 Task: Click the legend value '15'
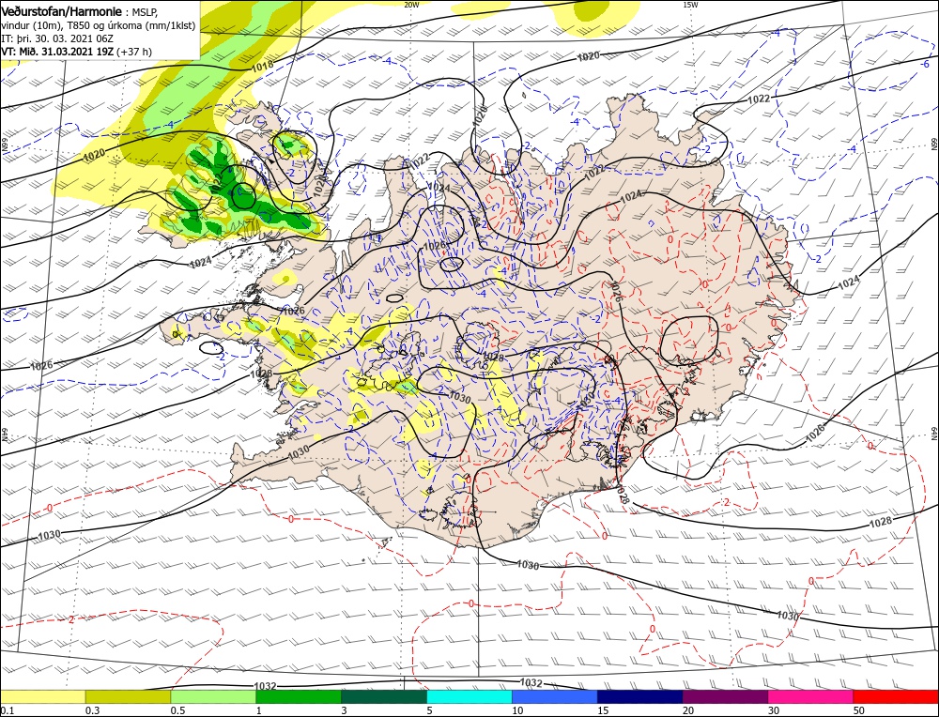point(603,710)
